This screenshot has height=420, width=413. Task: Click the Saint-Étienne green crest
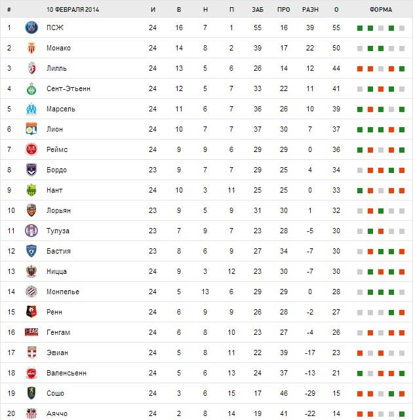[31, 88]
